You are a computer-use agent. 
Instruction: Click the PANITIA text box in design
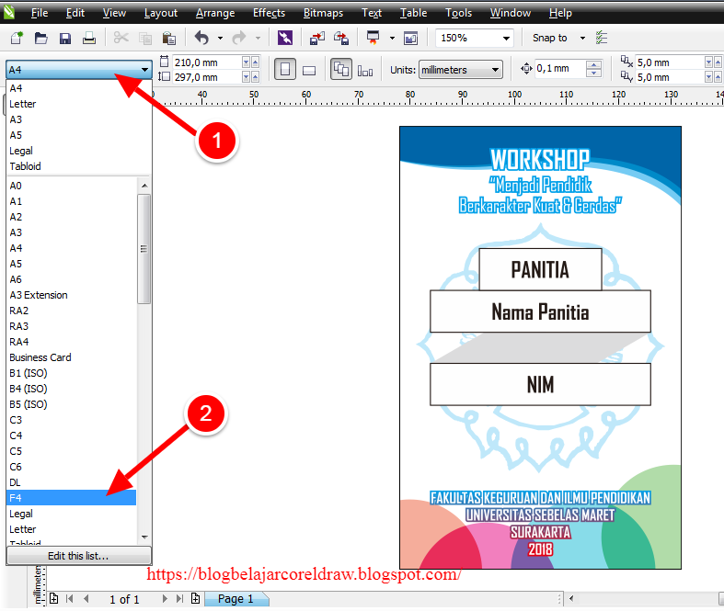pyautogui.click(x=540, y=270)
